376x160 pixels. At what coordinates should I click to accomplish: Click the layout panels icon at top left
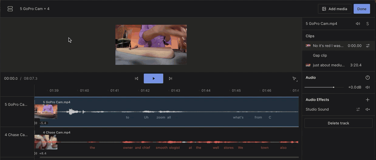pyautogui.click(x=10, y=9)
